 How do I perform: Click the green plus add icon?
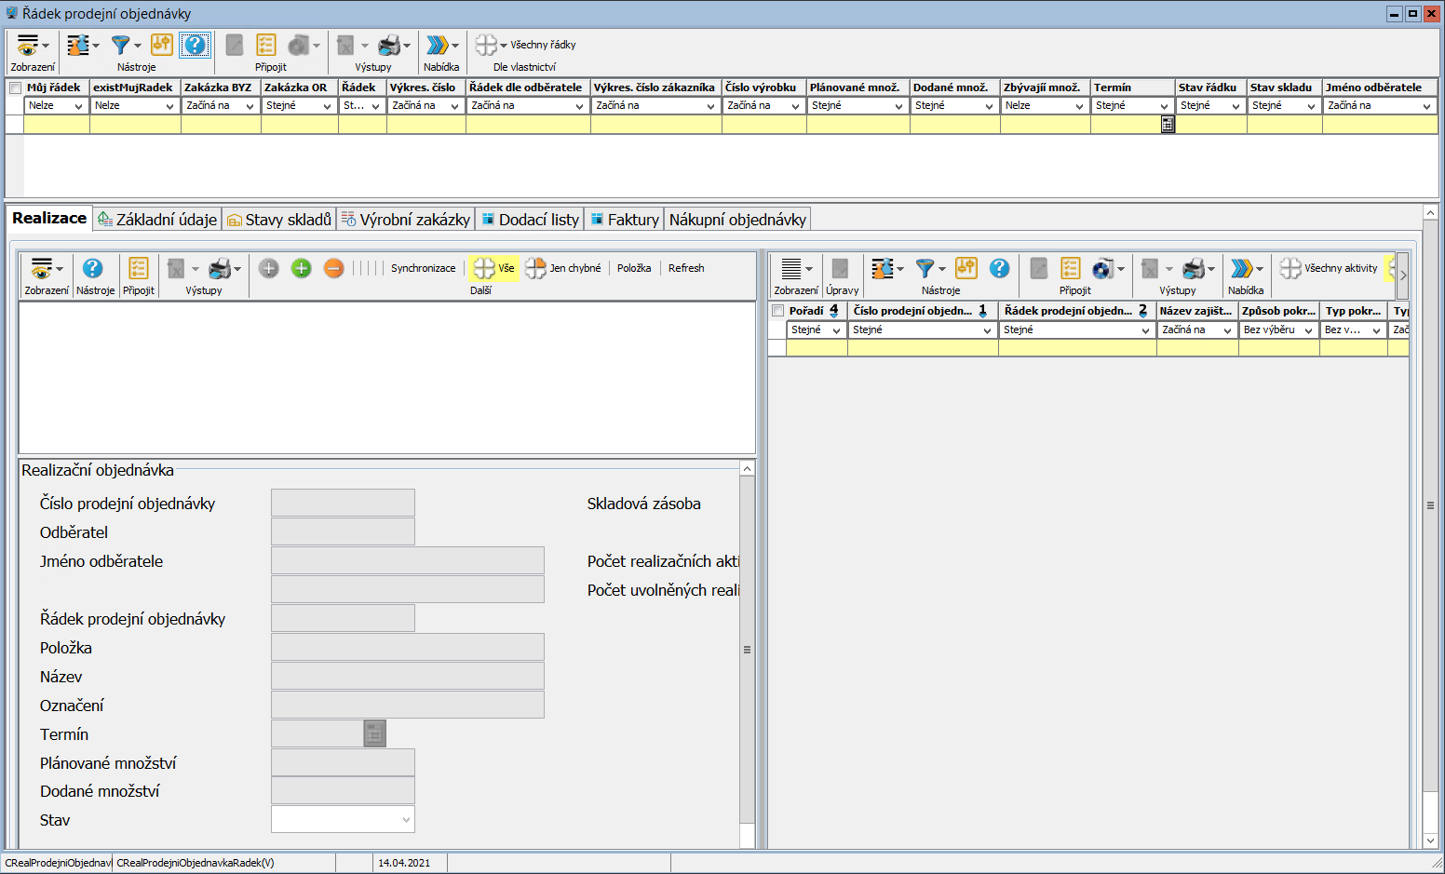tap(301, 269)
